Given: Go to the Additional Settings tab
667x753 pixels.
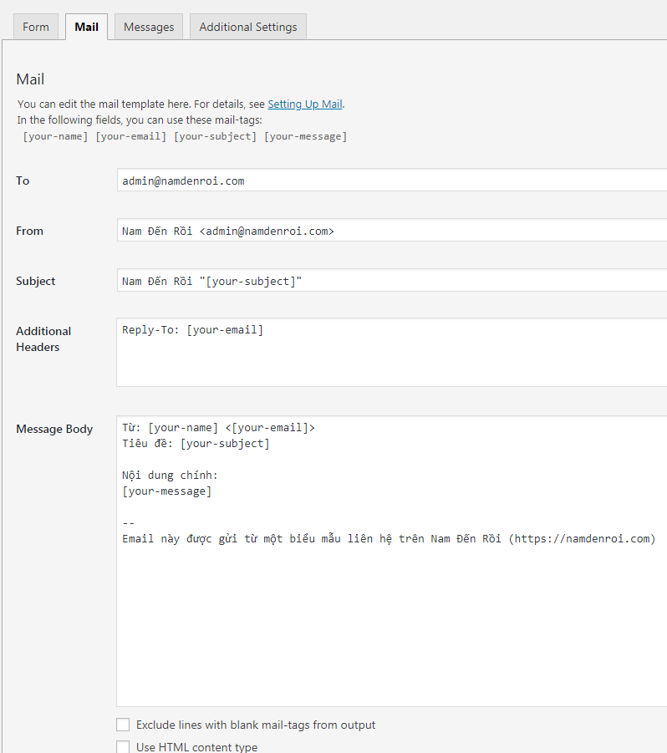Looking at the screenshot, I should click(248, 27).
